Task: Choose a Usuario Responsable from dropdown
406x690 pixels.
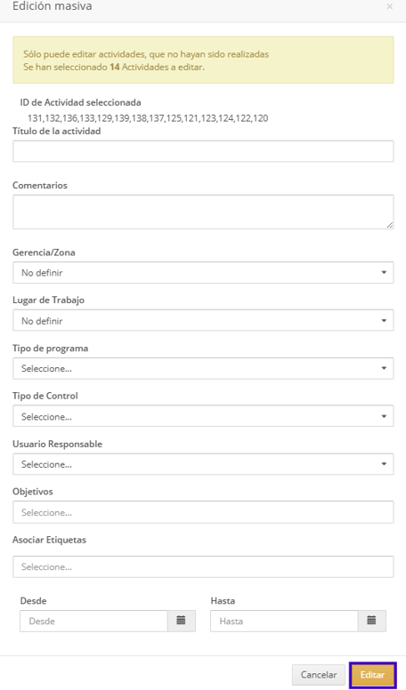Action: pos(203,464)
